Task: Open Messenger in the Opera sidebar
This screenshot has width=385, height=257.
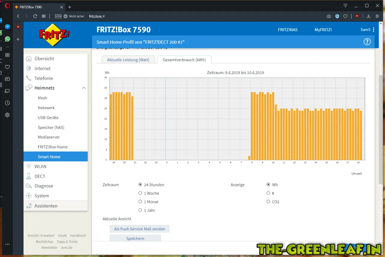Action: point(8,27)
